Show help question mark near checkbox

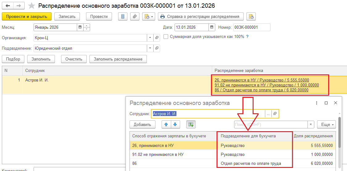[x=247, y=36]
